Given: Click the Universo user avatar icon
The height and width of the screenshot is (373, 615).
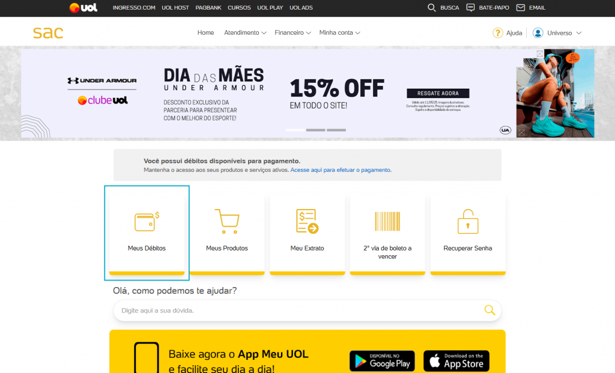Looking at the screenshot, I should [538, 33].
